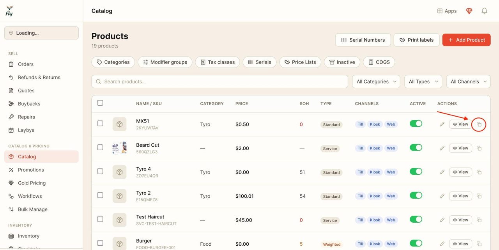Go to Laybys in sidebar
Viewport: 499px width, 250px height.
coord(41,130)
